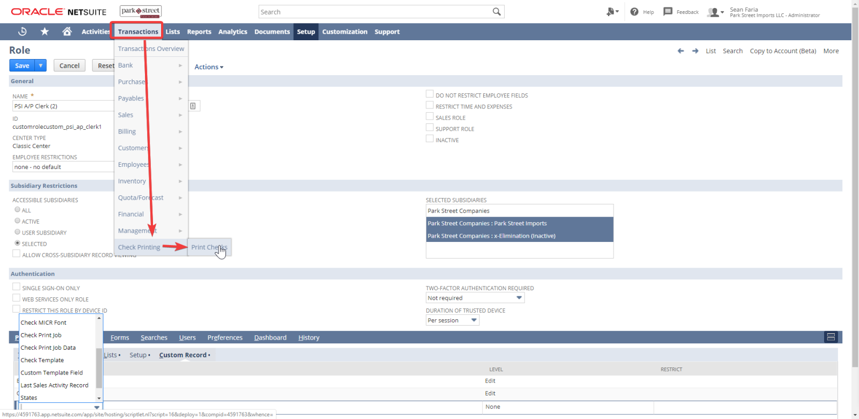The height and width of the screenshot is (419, 859).
Task: Edit the Name field PSI A/P Clerk
Action: pos(63,106)
